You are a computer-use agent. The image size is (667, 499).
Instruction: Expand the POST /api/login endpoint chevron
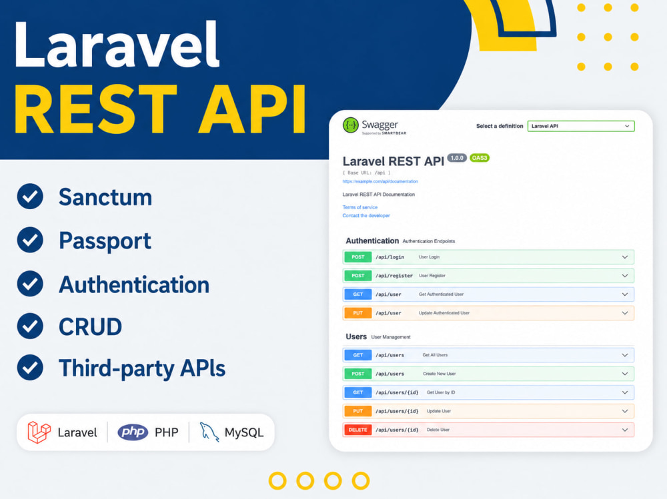click(625, 257)
